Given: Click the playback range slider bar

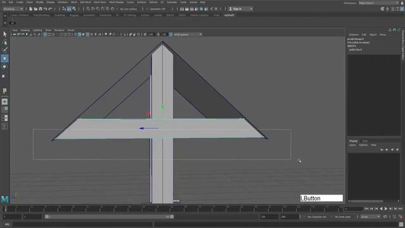Looking at the screenshot, I should 109,217.
